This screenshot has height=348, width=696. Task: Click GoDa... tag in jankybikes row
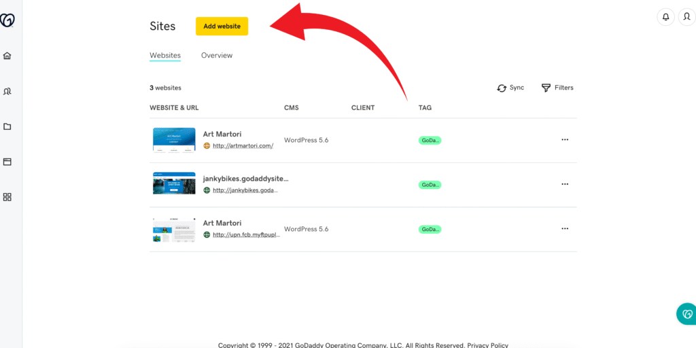pos(430,185)
